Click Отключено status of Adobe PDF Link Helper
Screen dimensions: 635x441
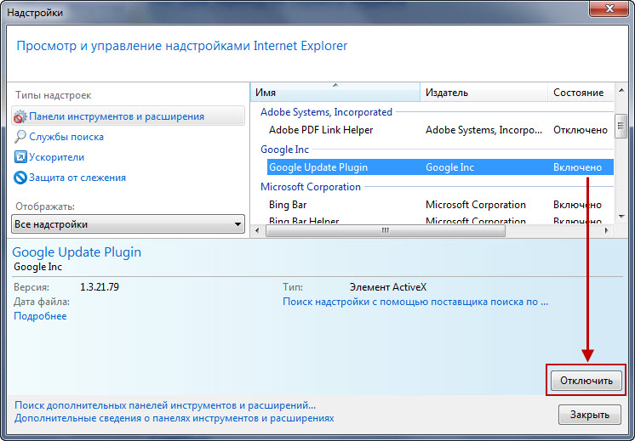(581, 130)
